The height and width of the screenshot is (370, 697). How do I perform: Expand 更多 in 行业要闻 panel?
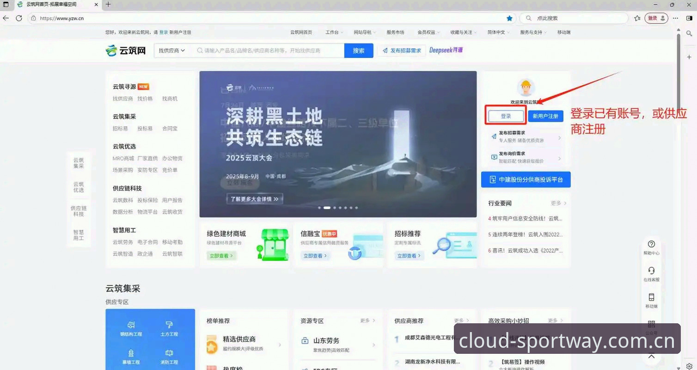click(x=558, y=203)
